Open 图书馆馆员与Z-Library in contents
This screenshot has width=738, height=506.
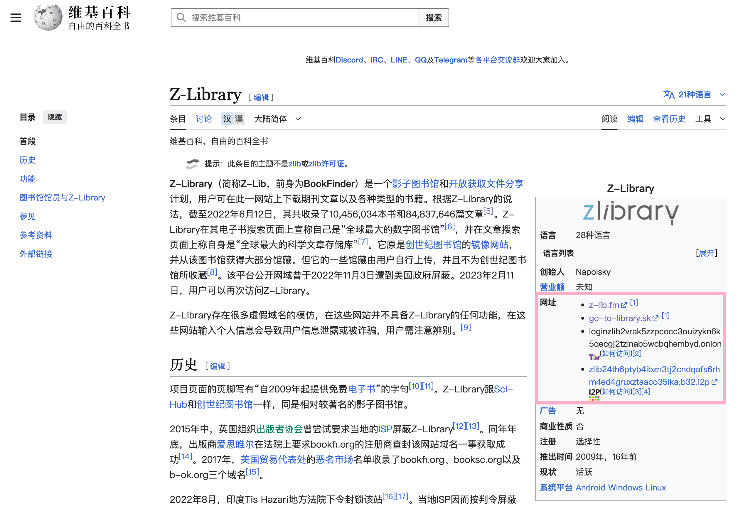[62, 198]
